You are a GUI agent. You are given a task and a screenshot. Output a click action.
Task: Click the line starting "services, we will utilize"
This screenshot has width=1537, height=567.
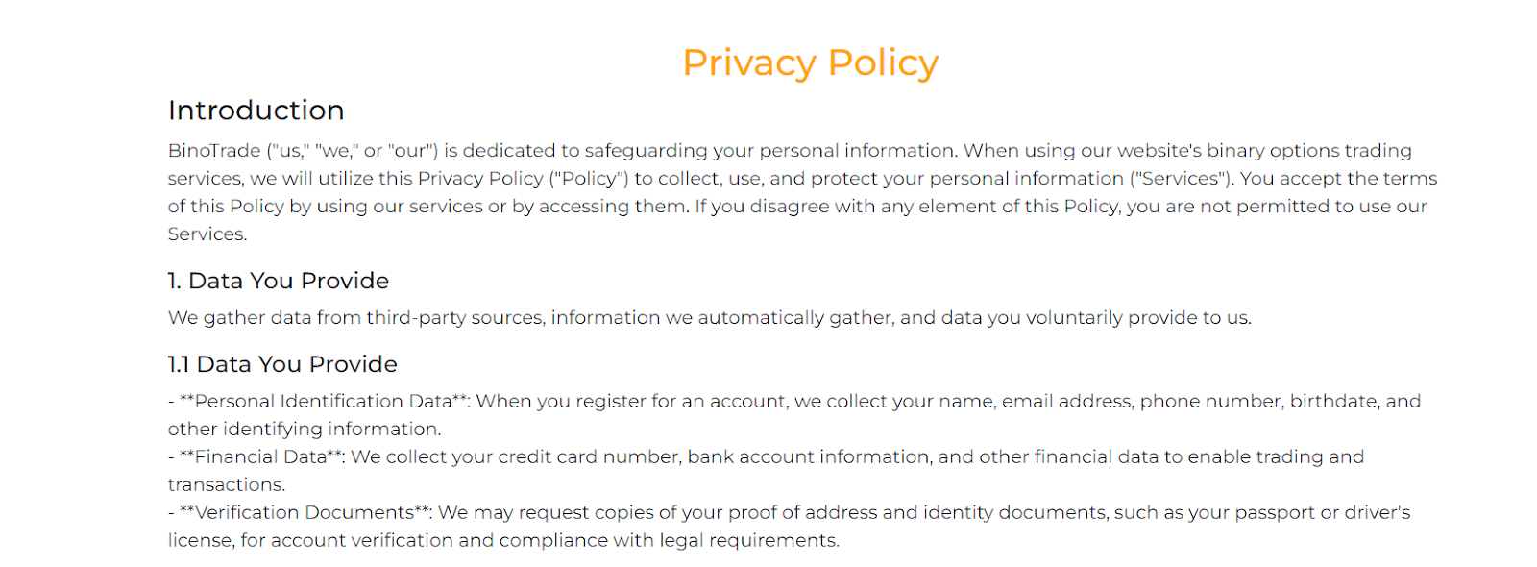click(x=801, y=179)
